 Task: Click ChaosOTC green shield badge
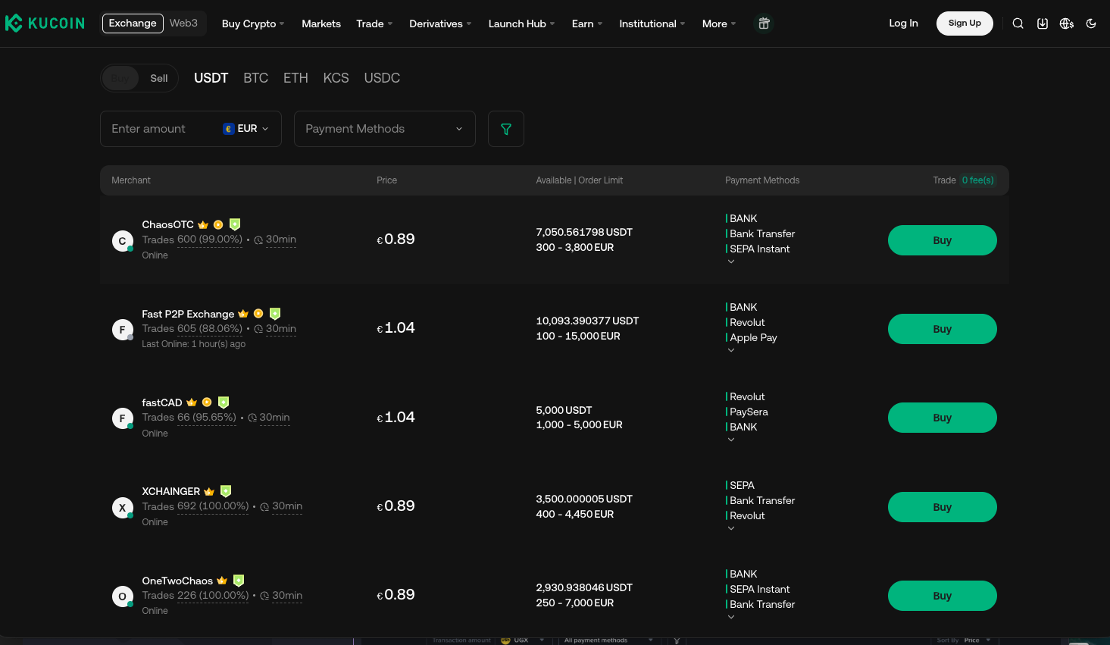[235, 224]
